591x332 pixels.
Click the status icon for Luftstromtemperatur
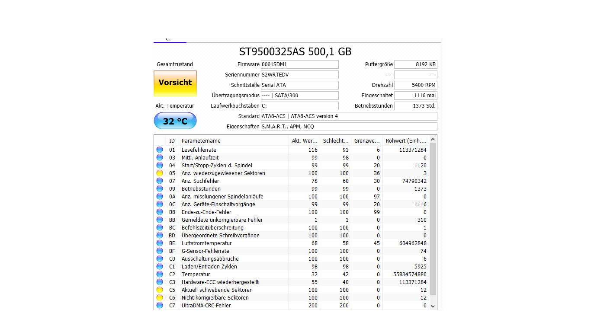point(160,243)
